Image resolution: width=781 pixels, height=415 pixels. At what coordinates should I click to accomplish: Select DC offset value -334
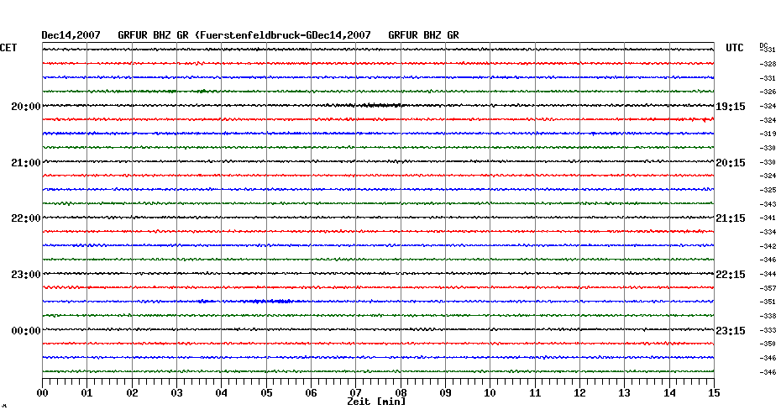point(768,232)
